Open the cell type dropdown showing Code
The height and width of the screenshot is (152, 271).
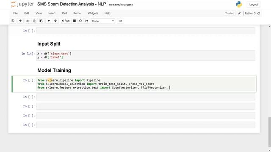(103, 21)
